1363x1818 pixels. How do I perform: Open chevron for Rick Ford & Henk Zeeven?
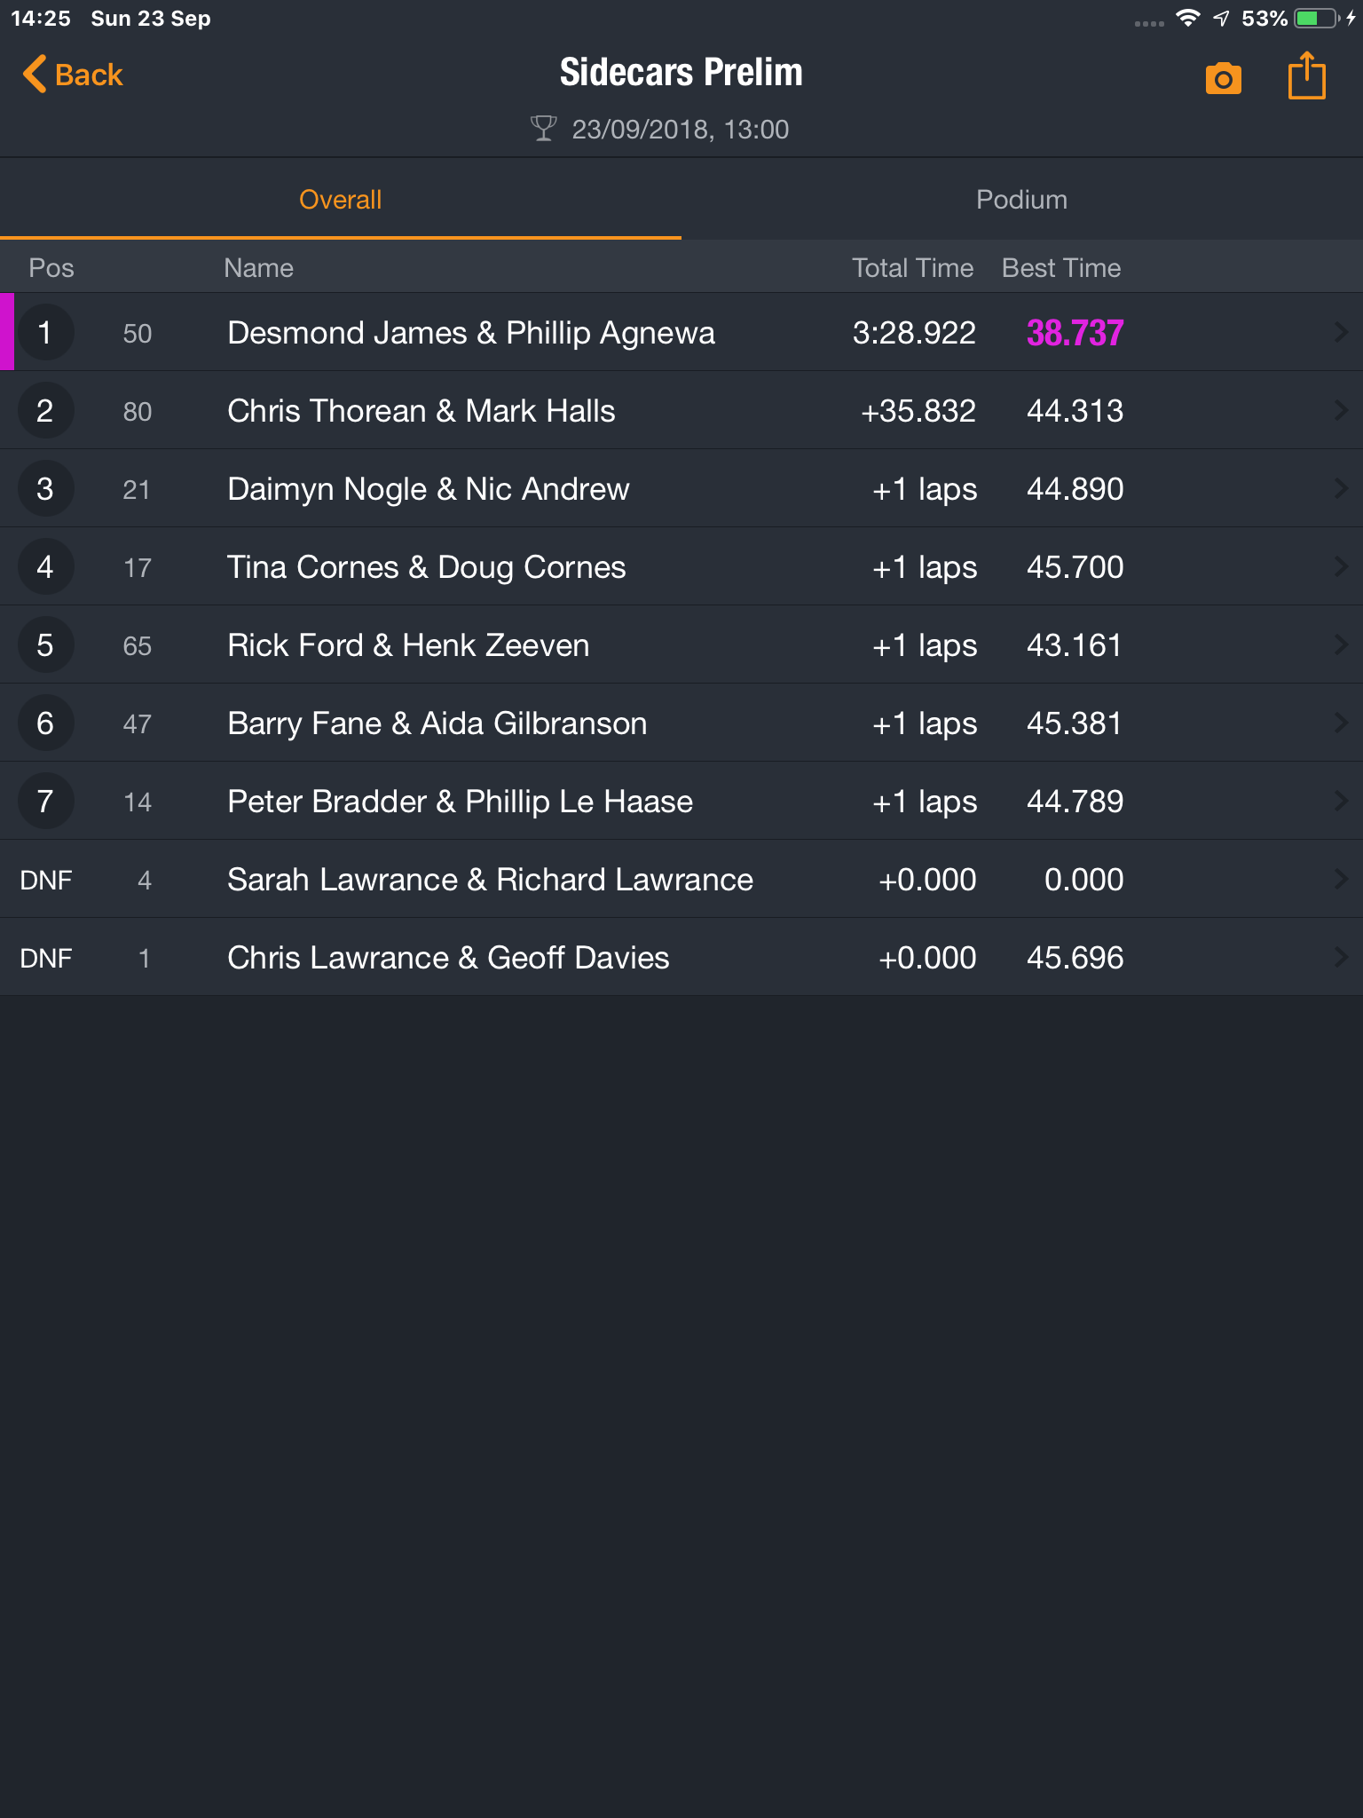[x=1341, y=645]
